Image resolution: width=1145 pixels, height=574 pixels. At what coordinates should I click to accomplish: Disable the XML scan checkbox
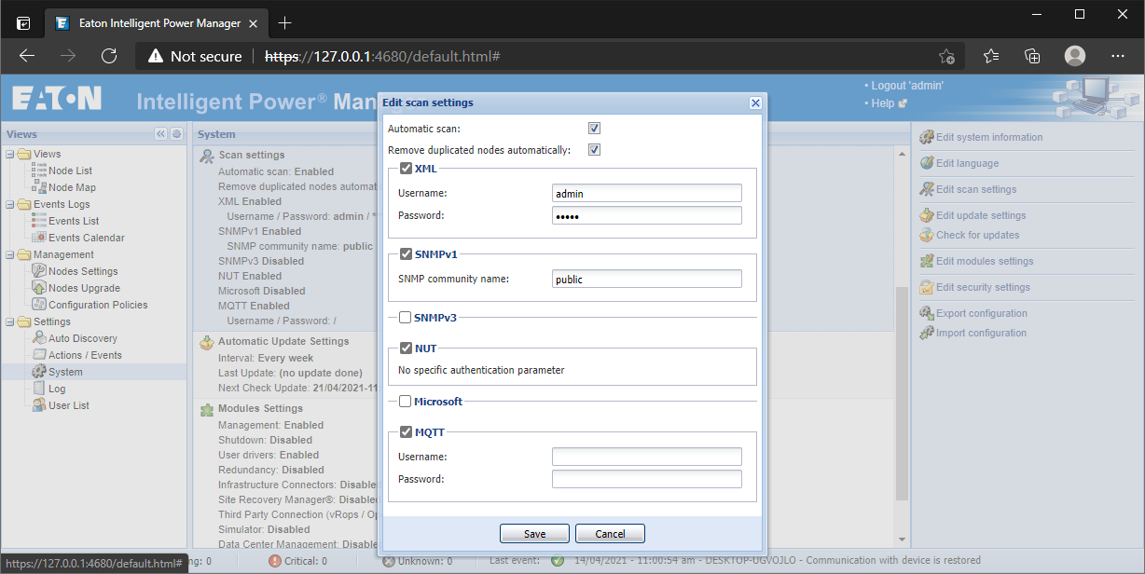coord(406,169)
